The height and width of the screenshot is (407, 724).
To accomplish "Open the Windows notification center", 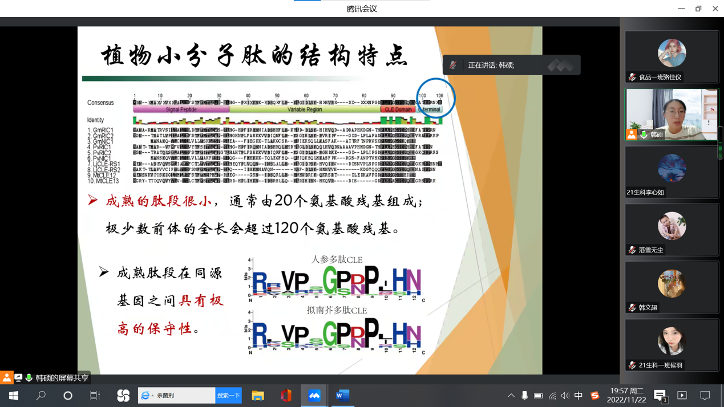I will coord(705,396).
